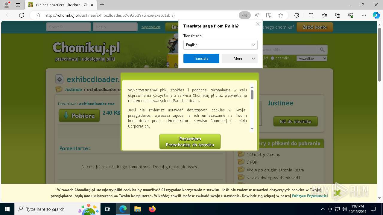
Task: Open the Justinee breadcrumb link
Action: [x=73, y=89]
